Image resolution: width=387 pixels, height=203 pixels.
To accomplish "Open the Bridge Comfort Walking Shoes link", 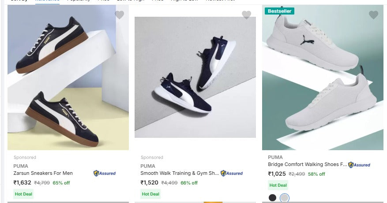I will 307,165.
